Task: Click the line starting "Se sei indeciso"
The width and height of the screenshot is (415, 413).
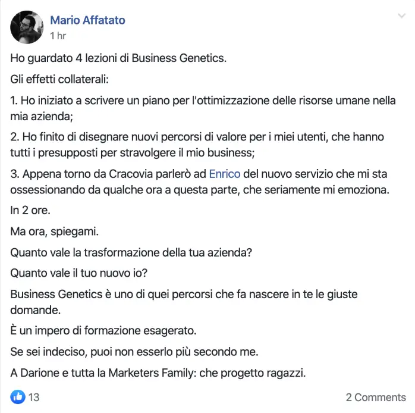Action: pyautogui.click(x=134, y=352)
